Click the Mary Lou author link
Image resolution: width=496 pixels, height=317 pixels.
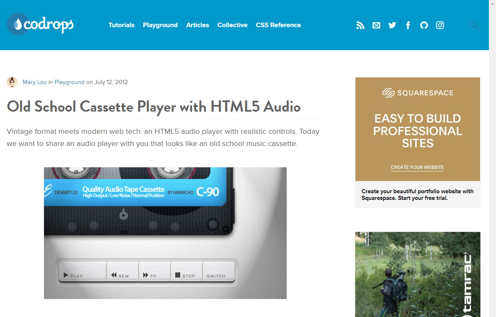point(34,82)
